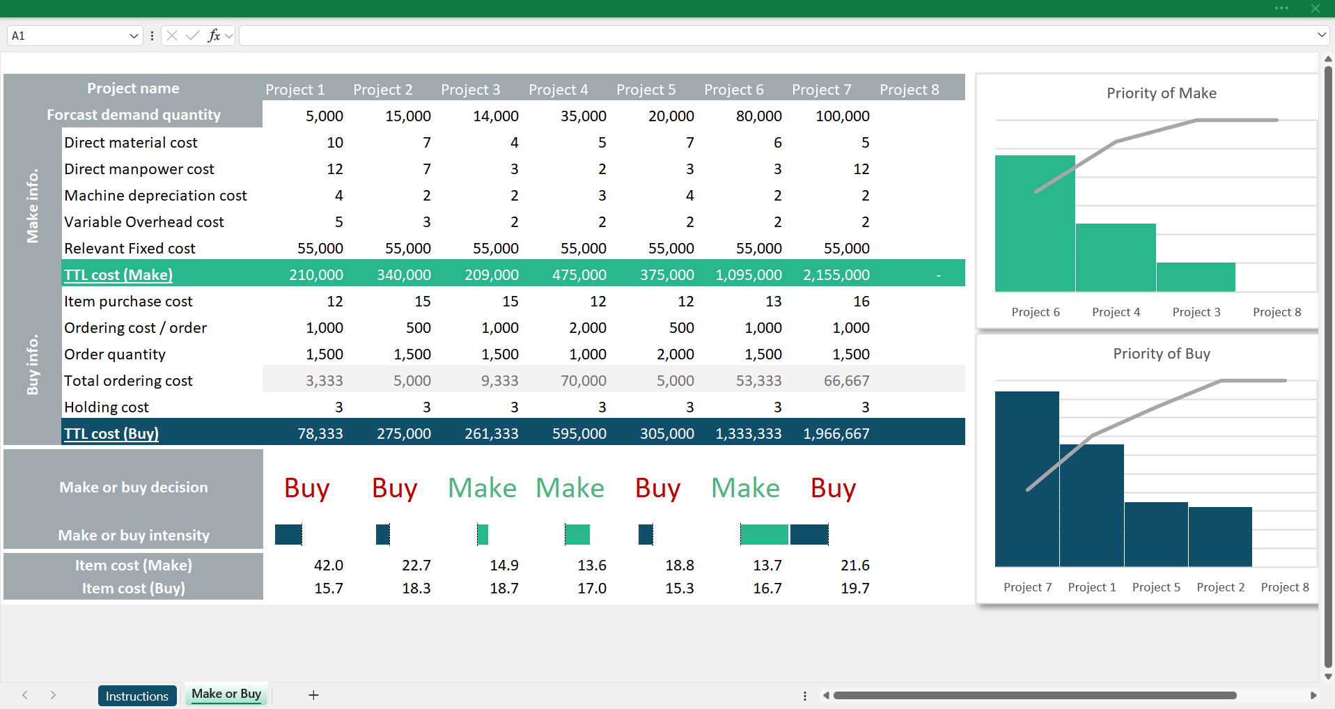Switch to the Instructions sheet tab
1335x709 pixels.
point(137,696)
